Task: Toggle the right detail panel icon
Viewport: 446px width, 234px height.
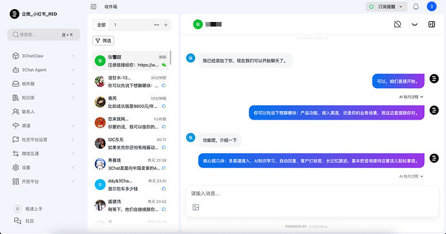Action: pos(432,24)
